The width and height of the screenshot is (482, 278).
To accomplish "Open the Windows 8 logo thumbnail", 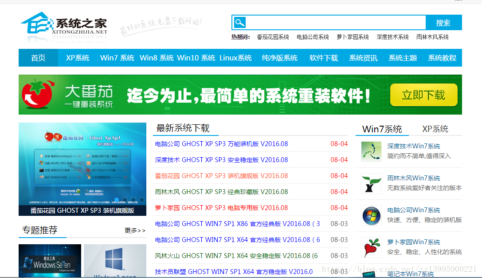I will point(115,261).
